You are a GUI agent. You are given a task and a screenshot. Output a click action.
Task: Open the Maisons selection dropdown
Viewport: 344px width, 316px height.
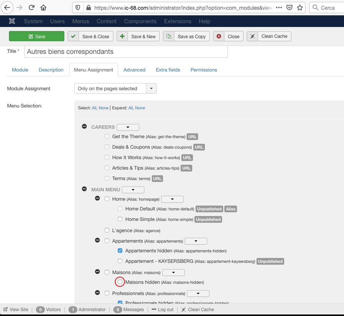(x=173, y=273)
